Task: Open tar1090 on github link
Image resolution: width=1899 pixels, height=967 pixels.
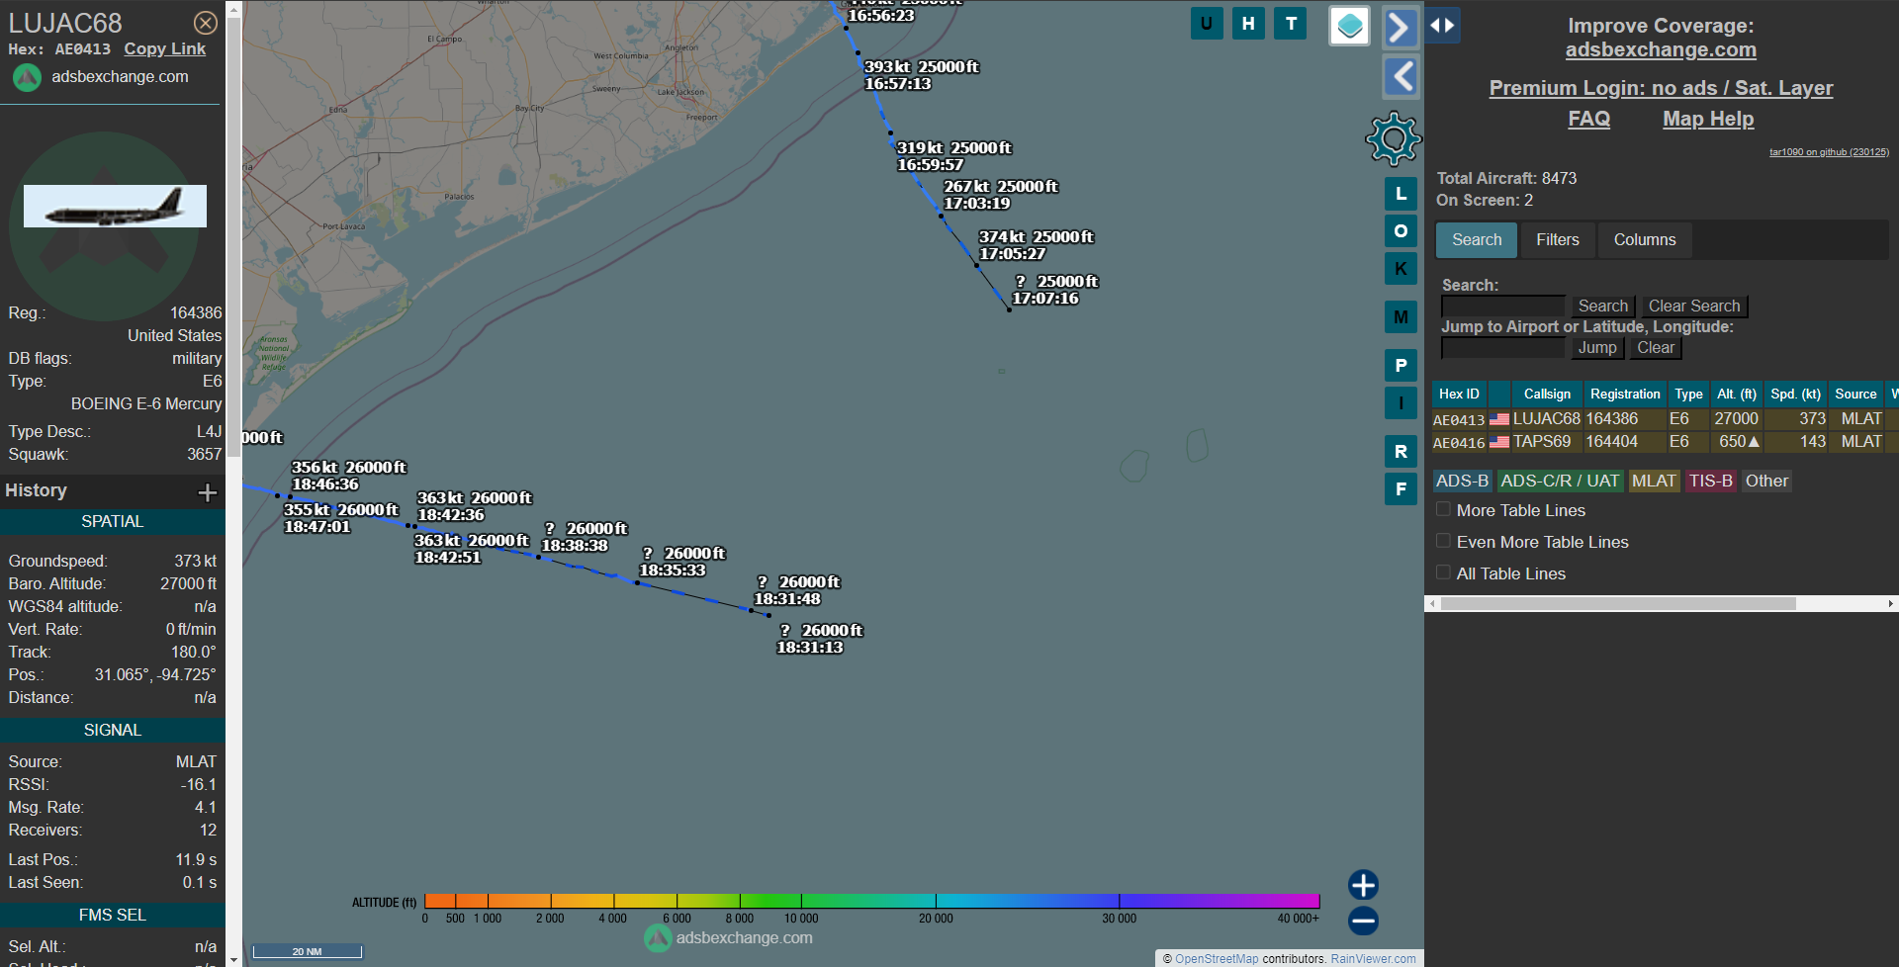Action: [x=1829, y=152]
